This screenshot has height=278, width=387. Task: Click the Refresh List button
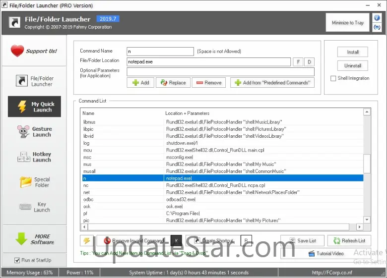[349, 240]
